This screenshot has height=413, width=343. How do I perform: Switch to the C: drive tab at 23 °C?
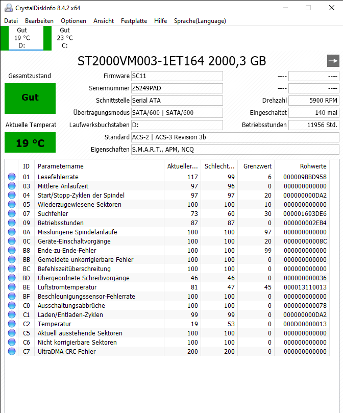click(65, 38)
